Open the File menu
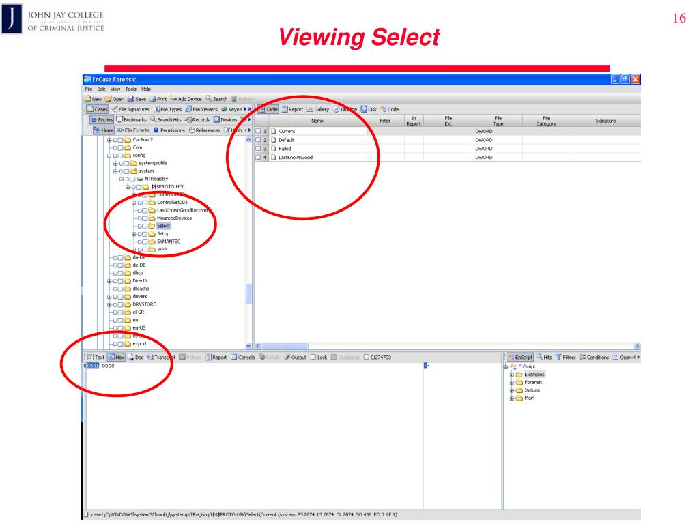The image size is (699, 524). coord(89,89)
